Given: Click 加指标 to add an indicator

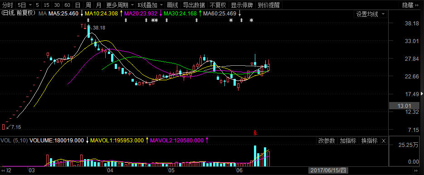Looking at the screenshot, I should pos(348,141).
